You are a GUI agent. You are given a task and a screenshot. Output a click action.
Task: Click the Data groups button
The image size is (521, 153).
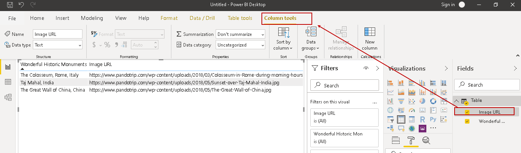point(311,39)
